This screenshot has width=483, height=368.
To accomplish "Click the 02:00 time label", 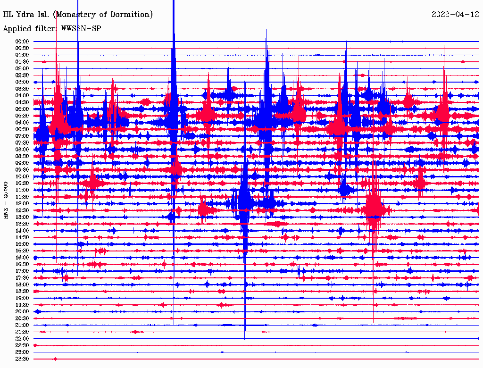I will click(22, 68).
